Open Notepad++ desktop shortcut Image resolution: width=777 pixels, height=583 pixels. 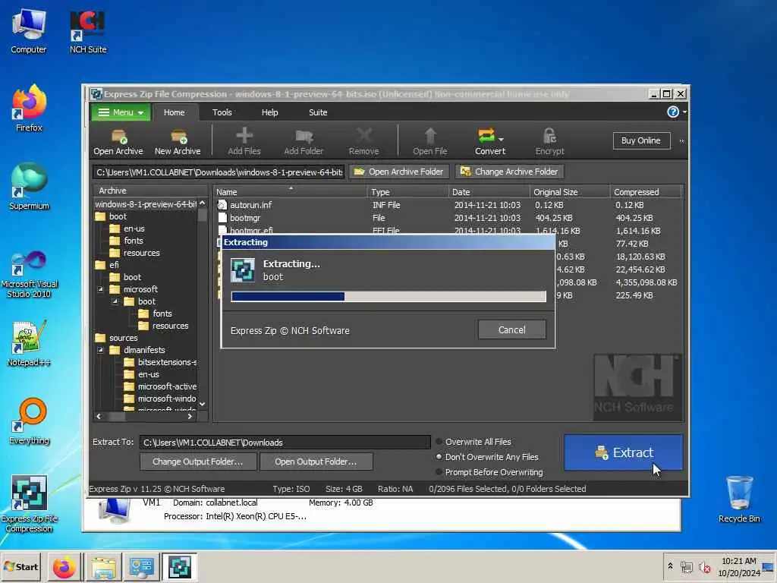(x=29, y=343)
